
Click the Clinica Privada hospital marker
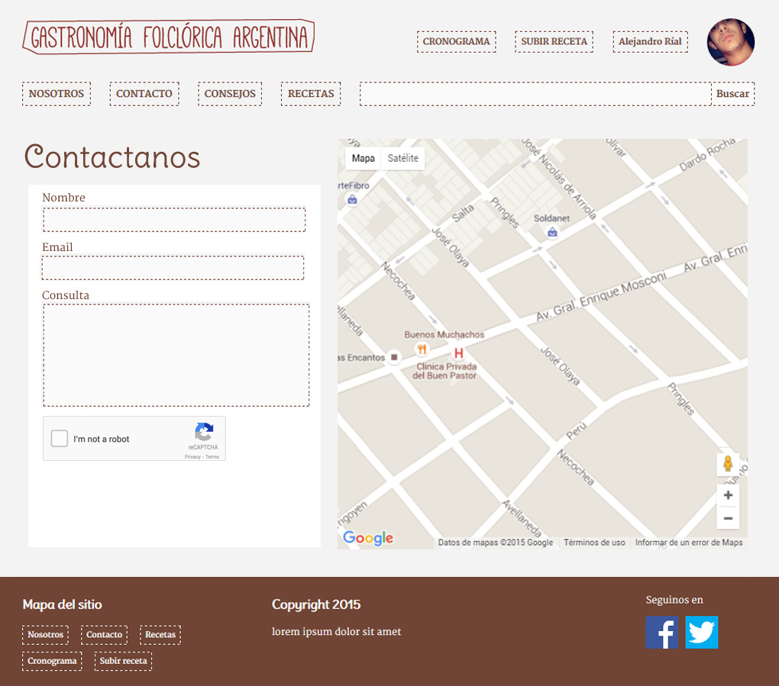(459, 353)
